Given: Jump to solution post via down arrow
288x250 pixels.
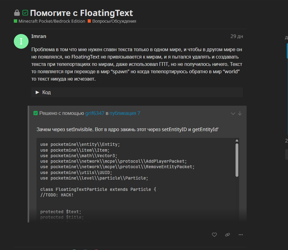Looking at the screenshot, I should pos(240,113).
